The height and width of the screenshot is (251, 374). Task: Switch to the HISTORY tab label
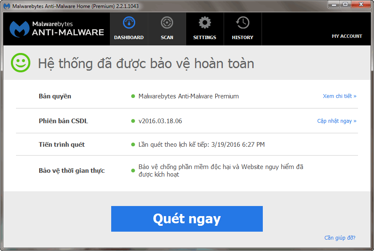tap(243, 37)
